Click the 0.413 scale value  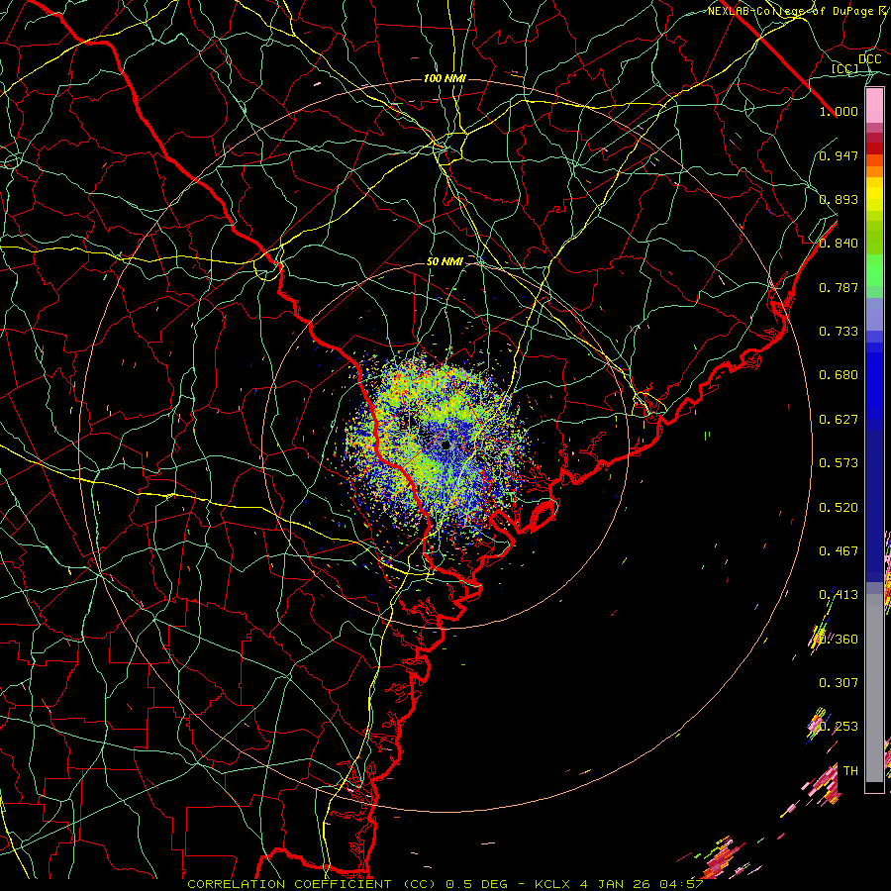(x=839, y=594)
